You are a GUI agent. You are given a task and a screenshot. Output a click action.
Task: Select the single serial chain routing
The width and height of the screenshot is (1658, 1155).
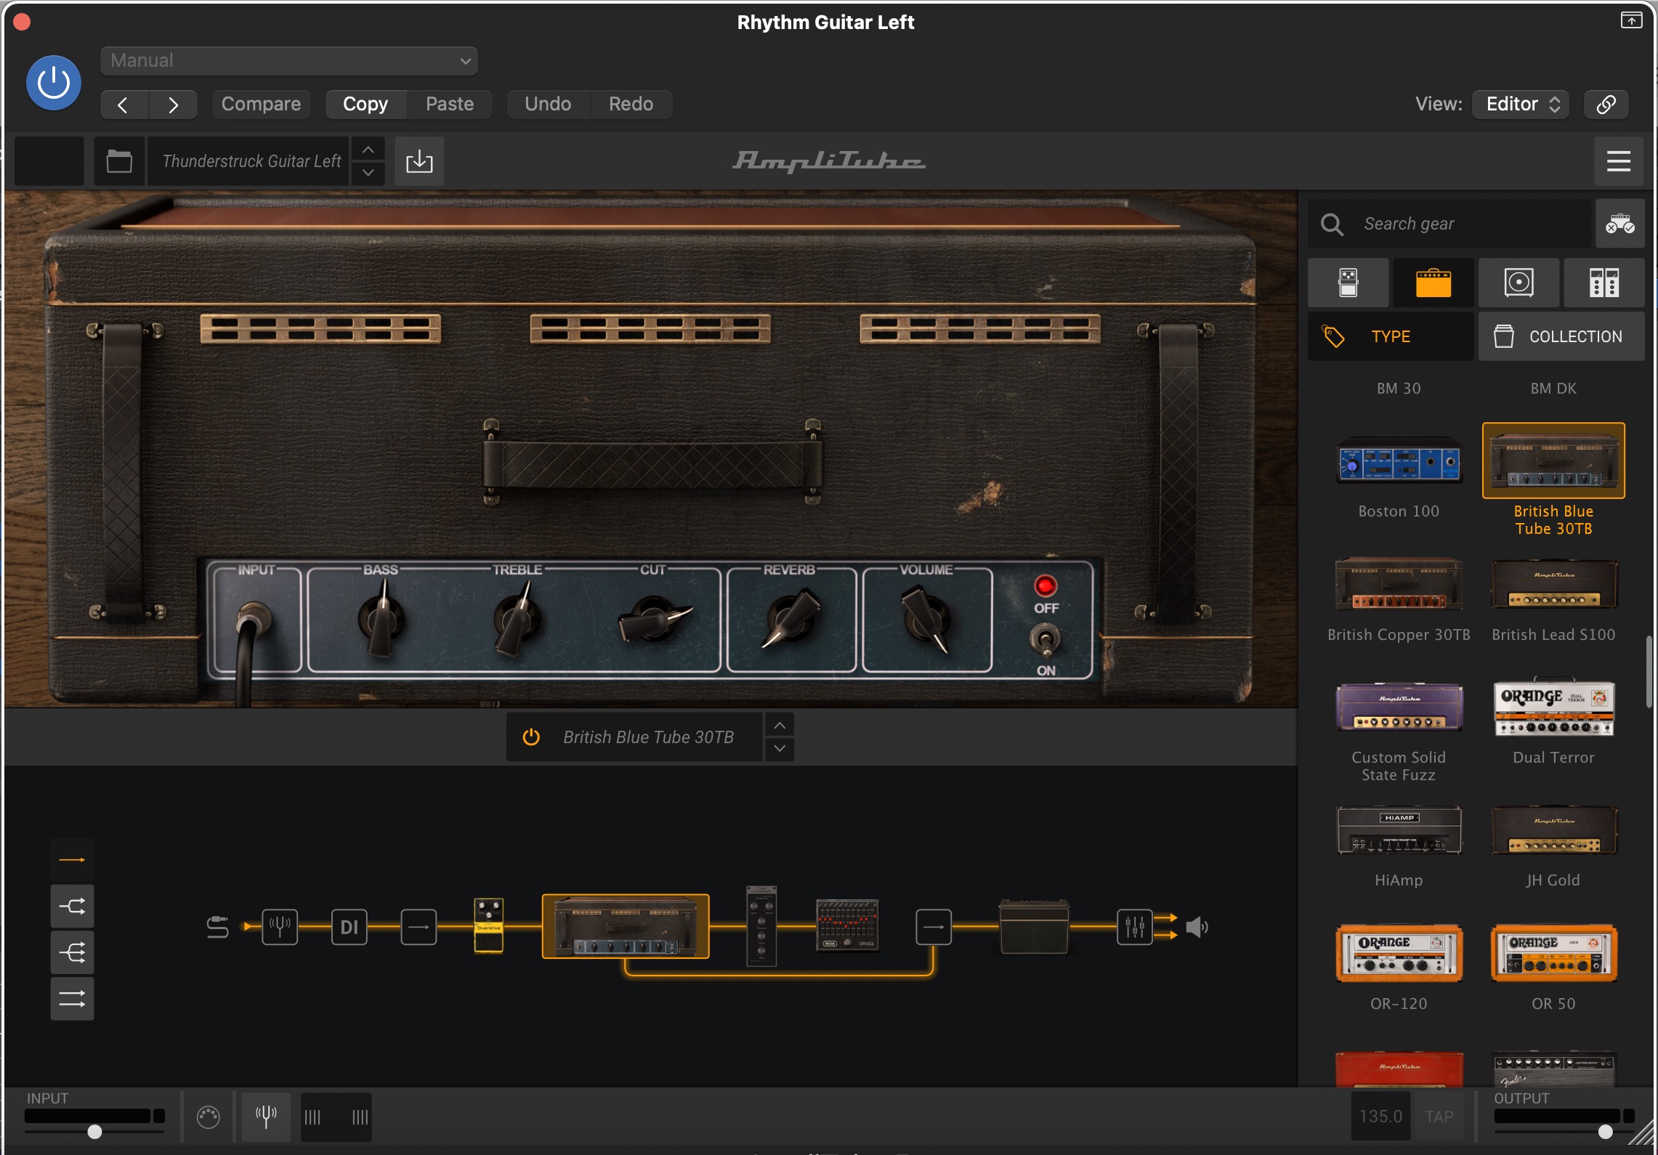pos(72,860)
